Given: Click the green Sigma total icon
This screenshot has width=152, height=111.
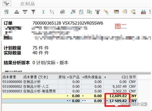Looking at the screenshot, I should [x=43, y=12].
